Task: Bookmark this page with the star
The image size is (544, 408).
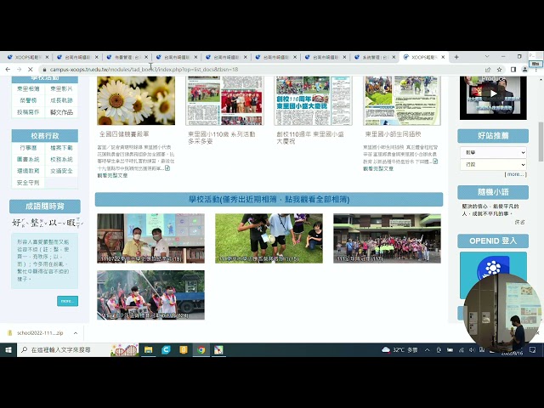Action: tap(499, 70)
